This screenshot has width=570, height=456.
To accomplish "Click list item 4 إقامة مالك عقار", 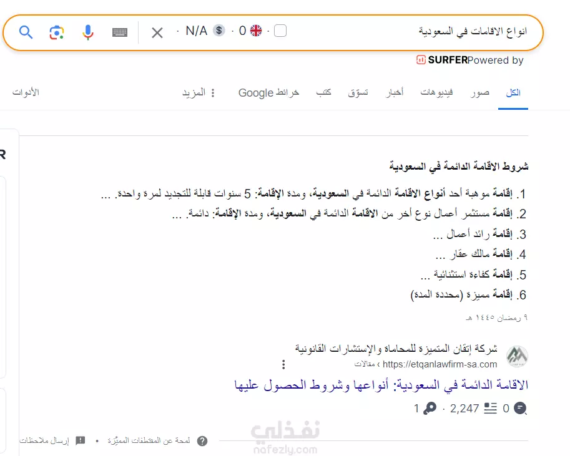I will [x=481, y=254].
